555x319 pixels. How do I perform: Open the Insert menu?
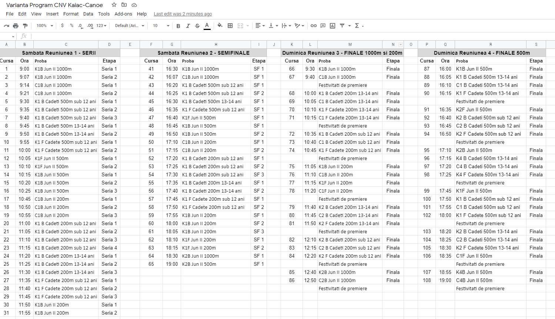tap(52, 14)
